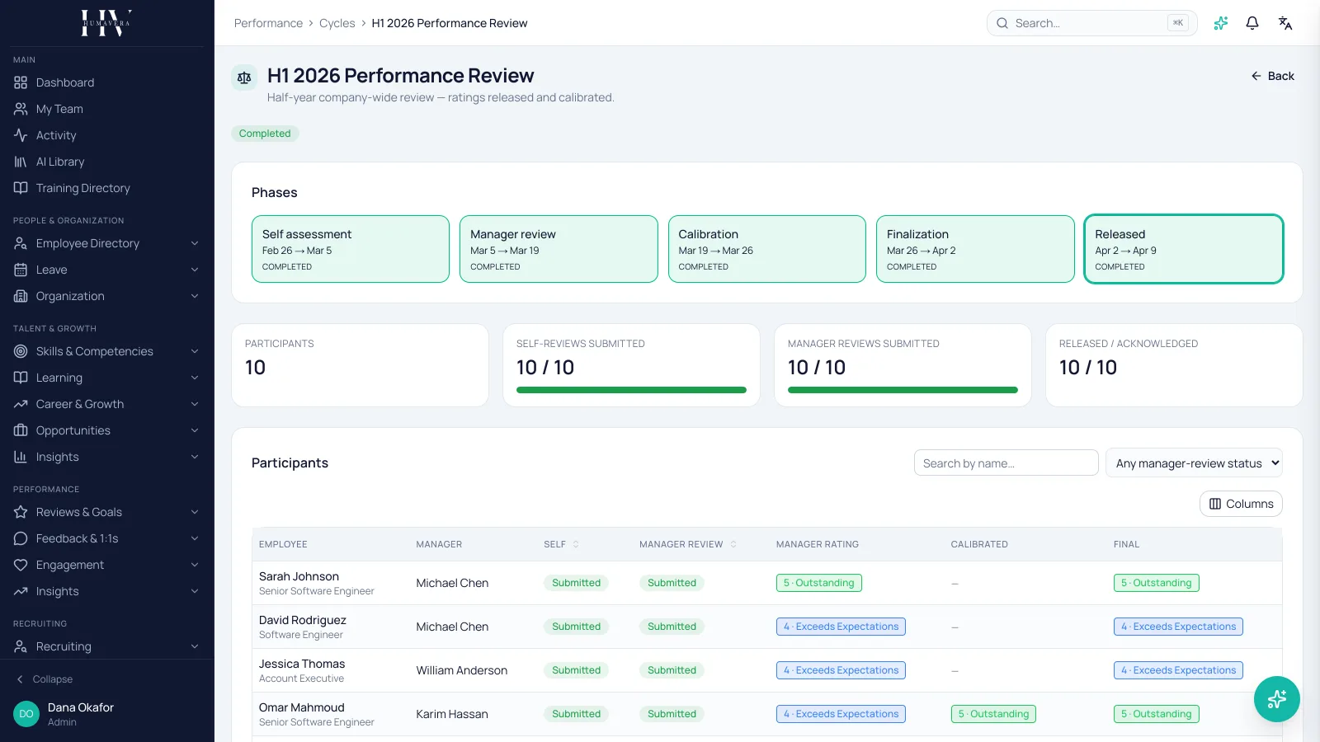Open Sarah Johnson participant row

tap(767, 583)
